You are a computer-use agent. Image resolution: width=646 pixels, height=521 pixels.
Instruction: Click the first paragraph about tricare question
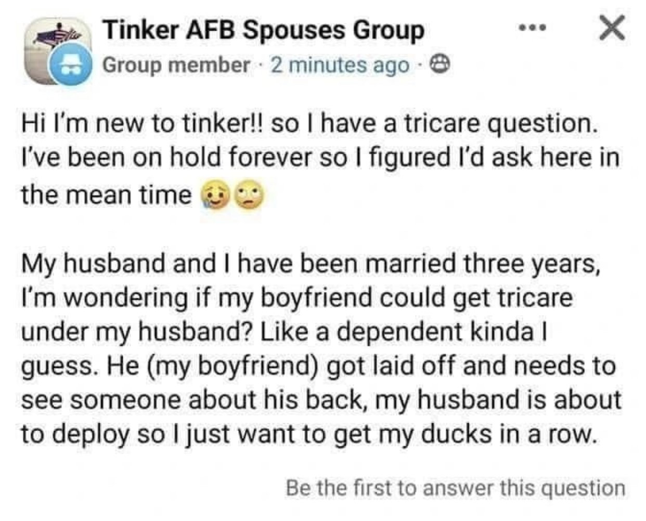(x=320, y=160)
